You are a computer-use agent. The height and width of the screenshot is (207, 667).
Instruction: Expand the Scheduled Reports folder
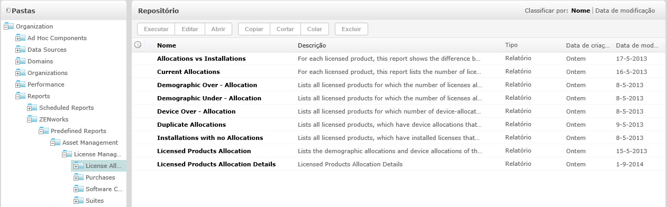click(x=29, y=109)
